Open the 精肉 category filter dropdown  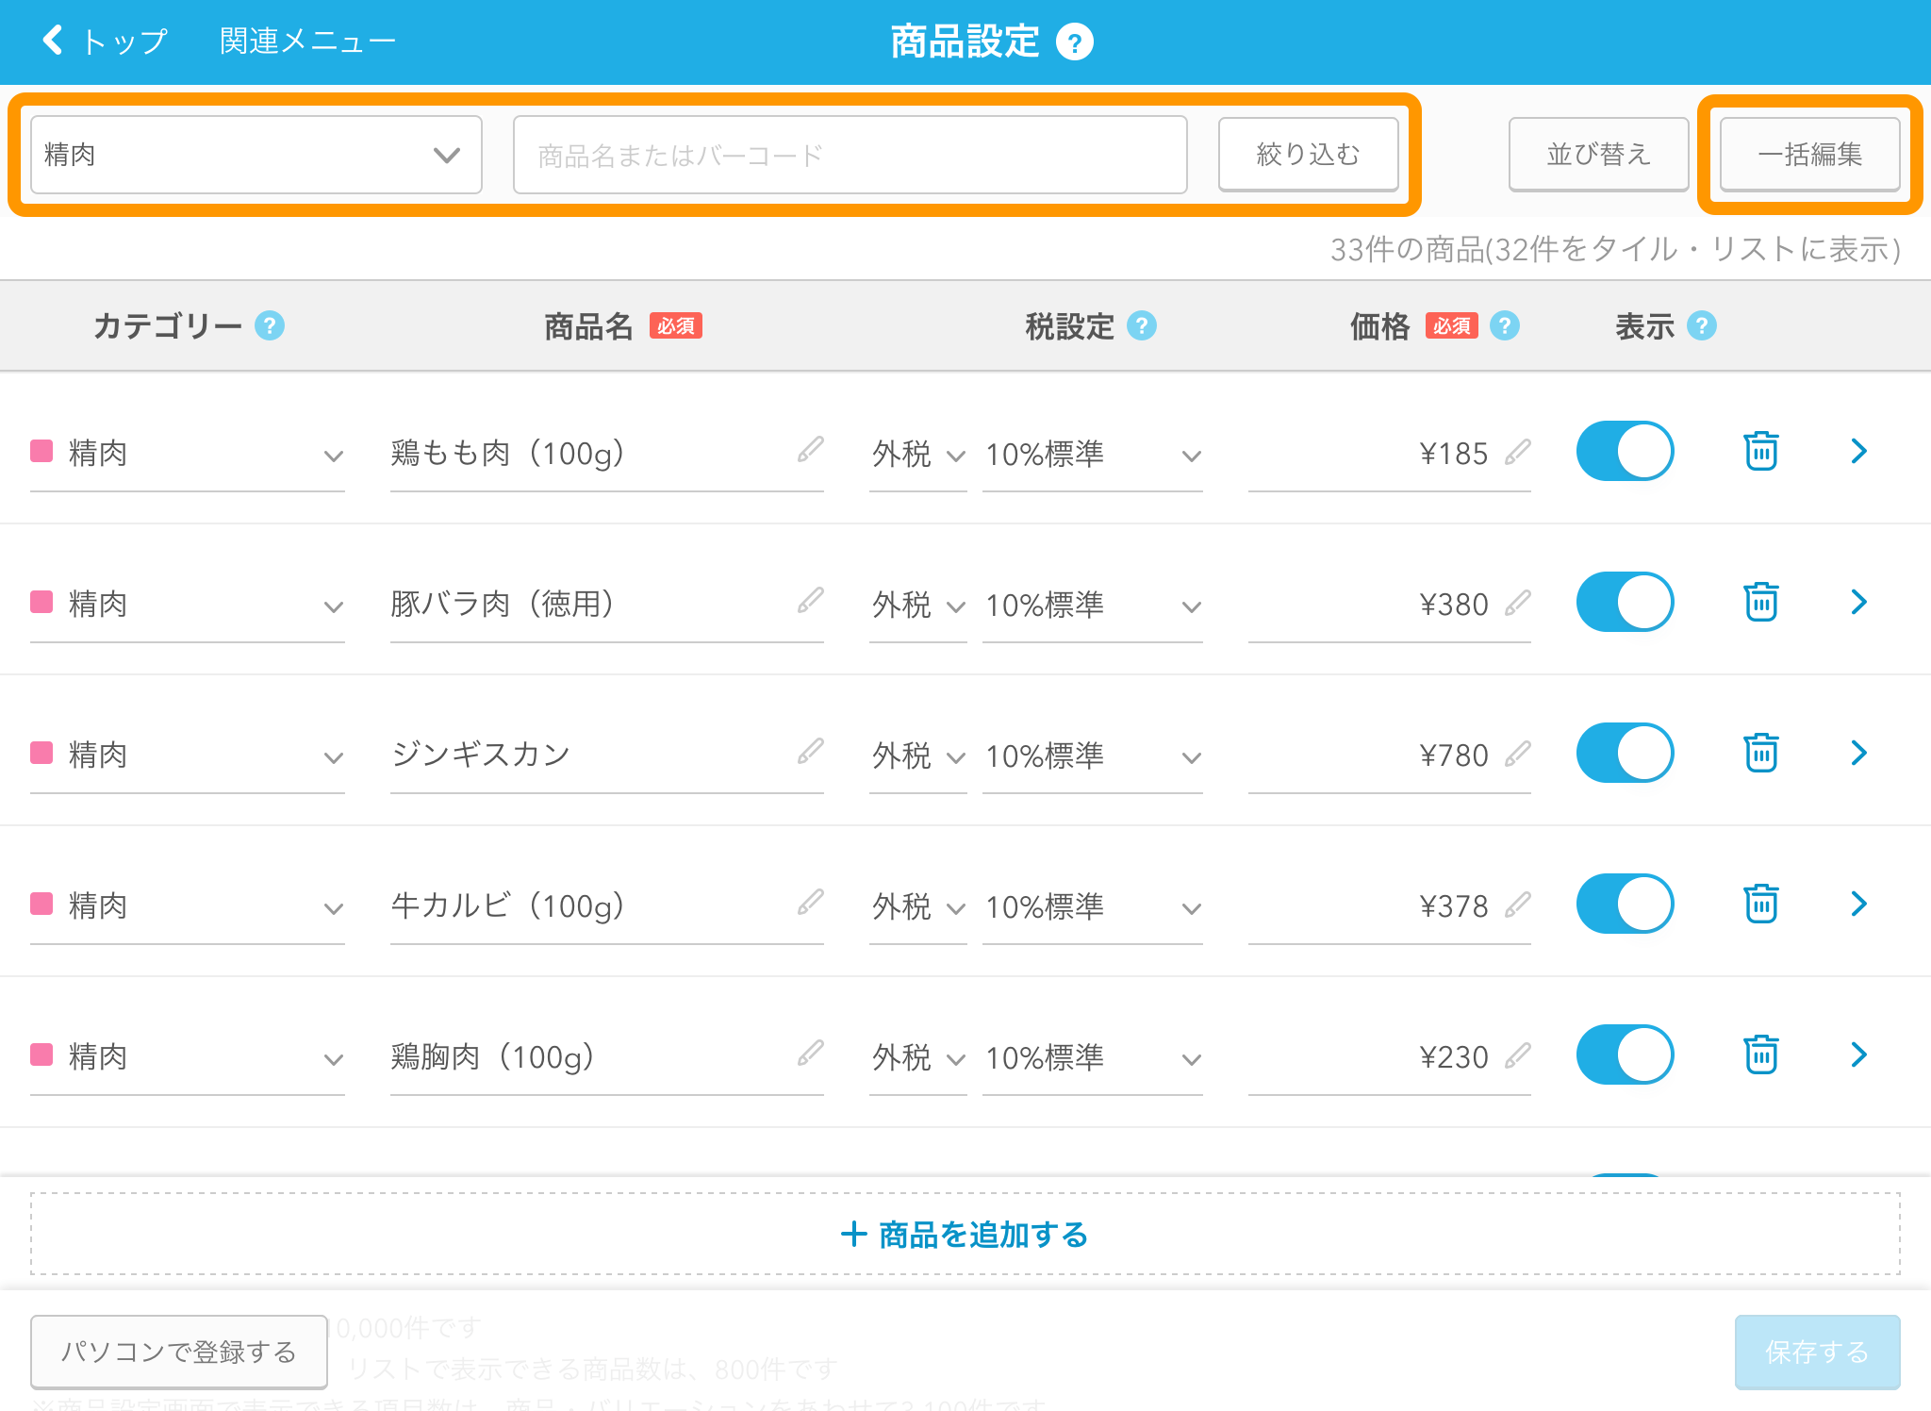[255, 154]
